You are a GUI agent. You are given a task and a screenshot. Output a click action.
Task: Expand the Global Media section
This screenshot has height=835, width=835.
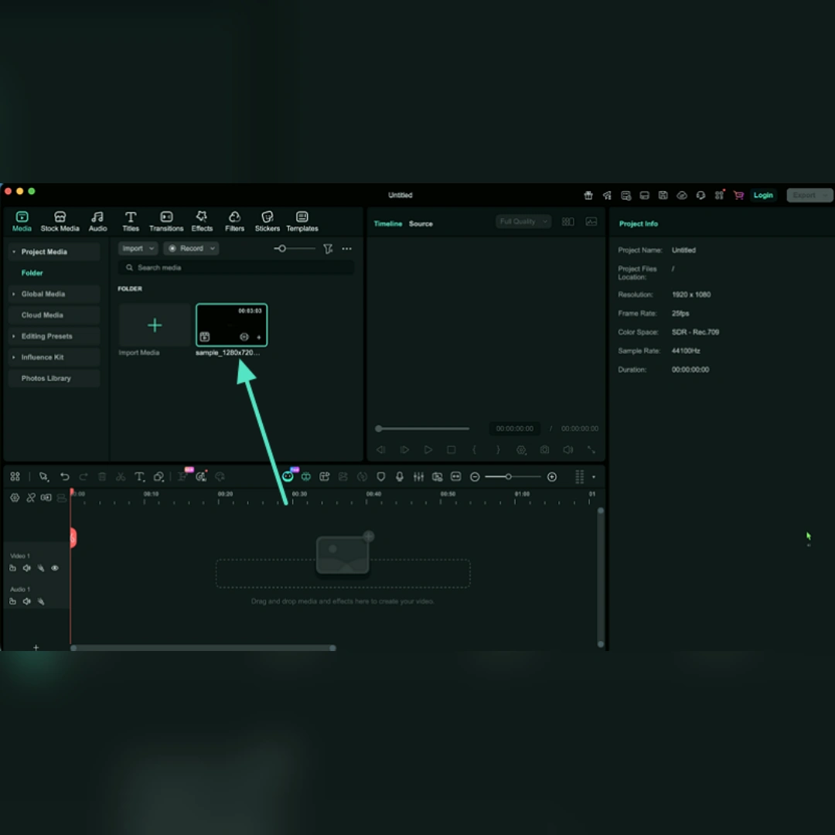pyautogui.click(x=14, y=294)
